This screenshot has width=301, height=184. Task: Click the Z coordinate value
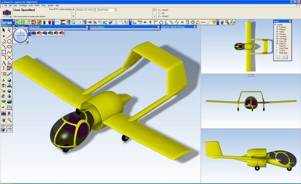click(x=165, y=16)
